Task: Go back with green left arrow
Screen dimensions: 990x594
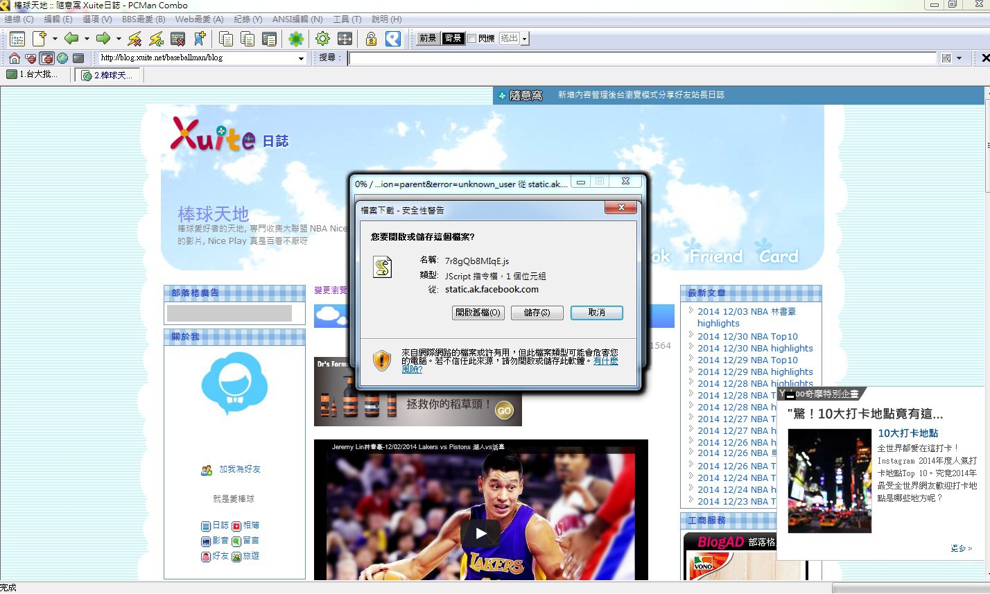Action: 71,39
